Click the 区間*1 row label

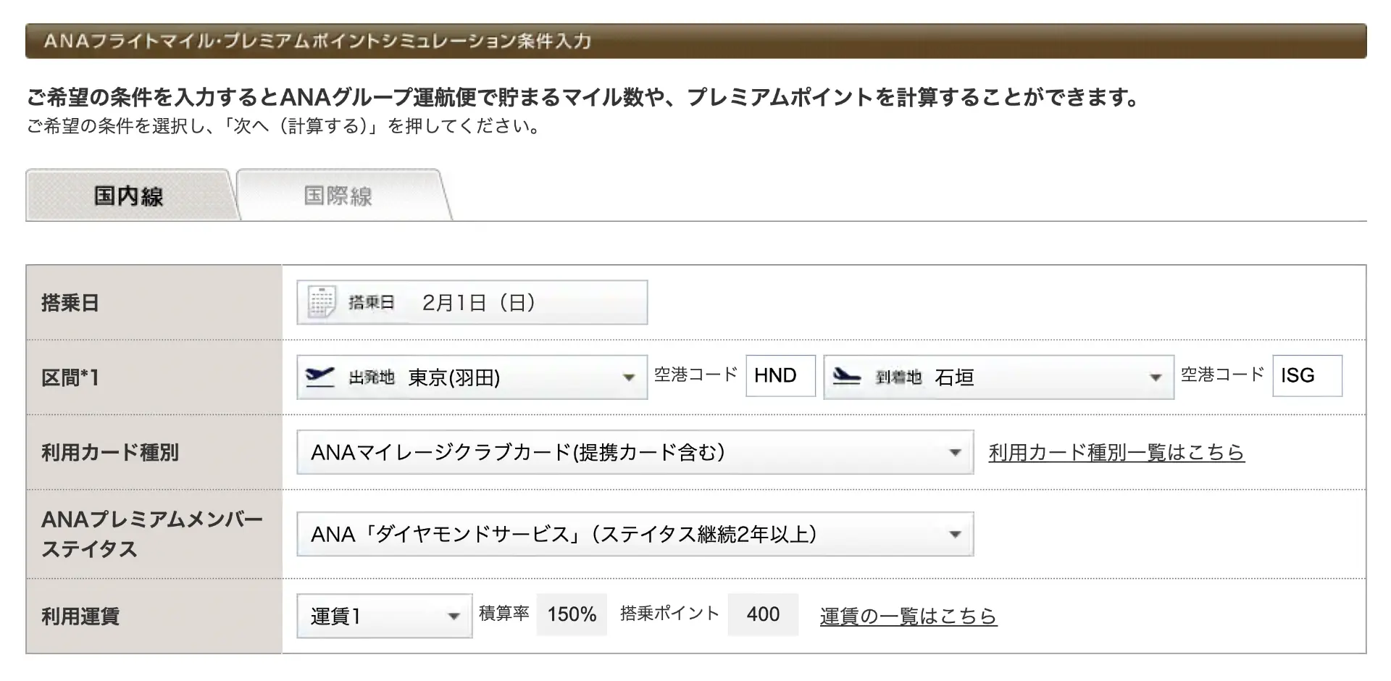point(70,377)
